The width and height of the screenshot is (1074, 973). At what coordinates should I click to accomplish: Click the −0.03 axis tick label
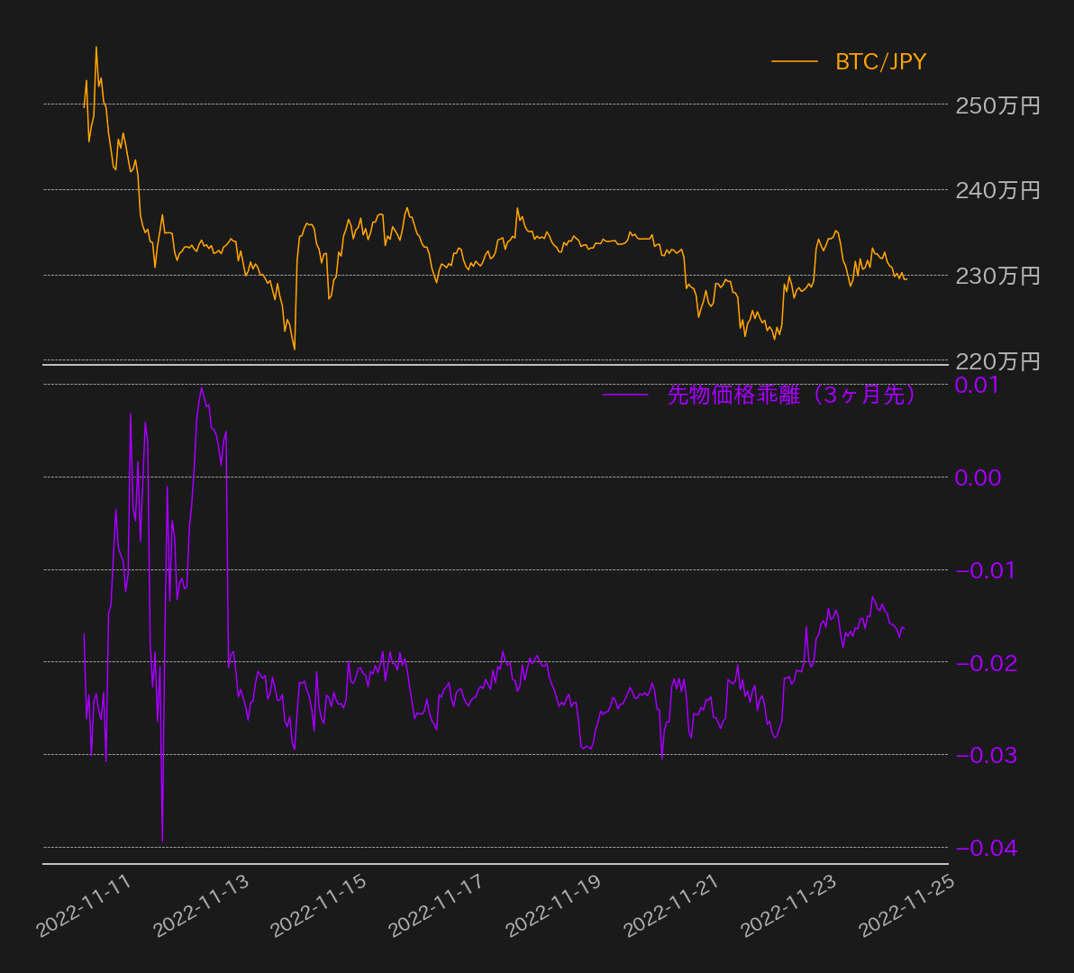point(985,755)
